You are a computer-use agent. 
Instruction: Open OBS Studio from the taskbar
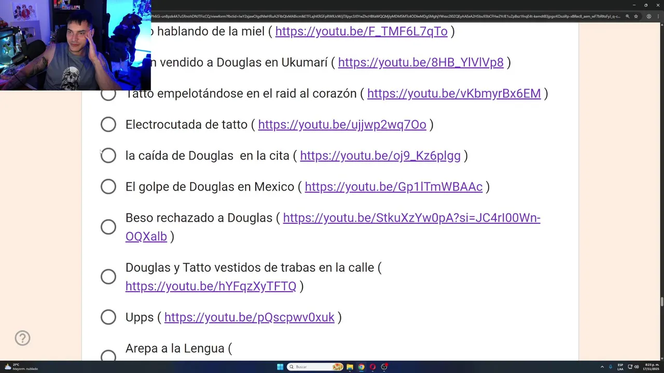click(384, 367)
